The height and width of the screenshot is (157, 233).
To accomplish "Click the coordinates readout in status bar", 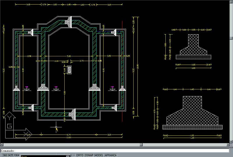I will [10, 156].
